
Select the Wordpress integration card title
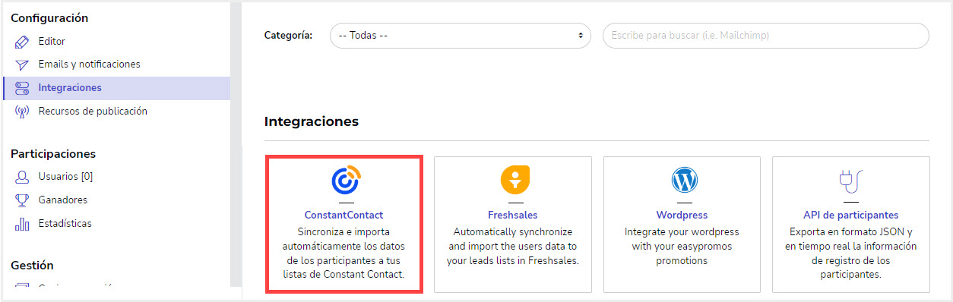tap(682, 215)
